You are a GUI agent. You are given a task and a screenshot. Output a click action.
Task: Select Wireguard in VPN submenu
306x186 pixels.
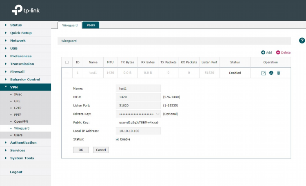coord(22,128)
